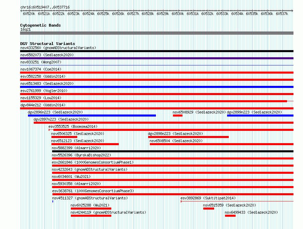Click the 60528k ruler tick label
Image resolution: width=303 pixels, height=229 pixels.
(148, 14)
